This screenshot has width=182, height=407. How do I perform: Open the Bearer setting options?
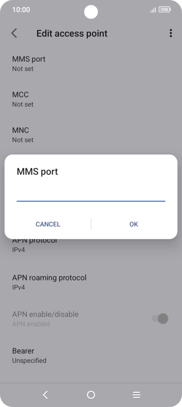click(x=91, y=355)
